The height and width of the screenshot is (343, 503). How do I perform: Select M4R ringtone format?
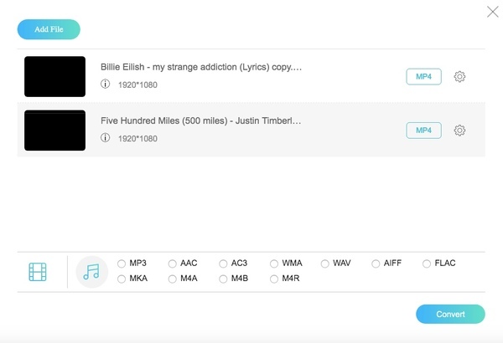(x=275, y=279)
